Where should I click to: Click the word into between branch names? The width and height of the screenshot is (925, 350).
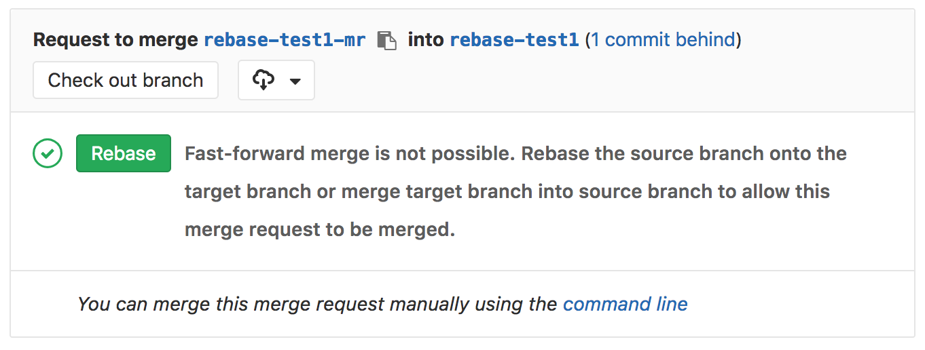pyautogui.click(x=426, y=40)
